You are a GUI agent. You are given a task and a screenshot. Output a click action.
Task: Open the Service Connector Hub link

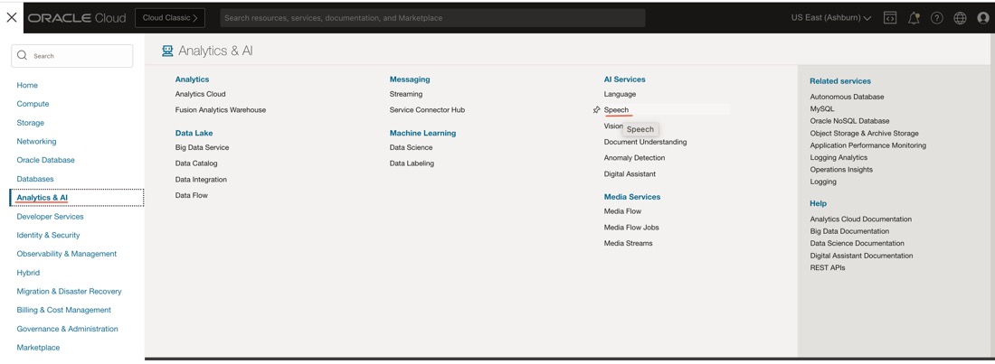[x=427, y=109]
